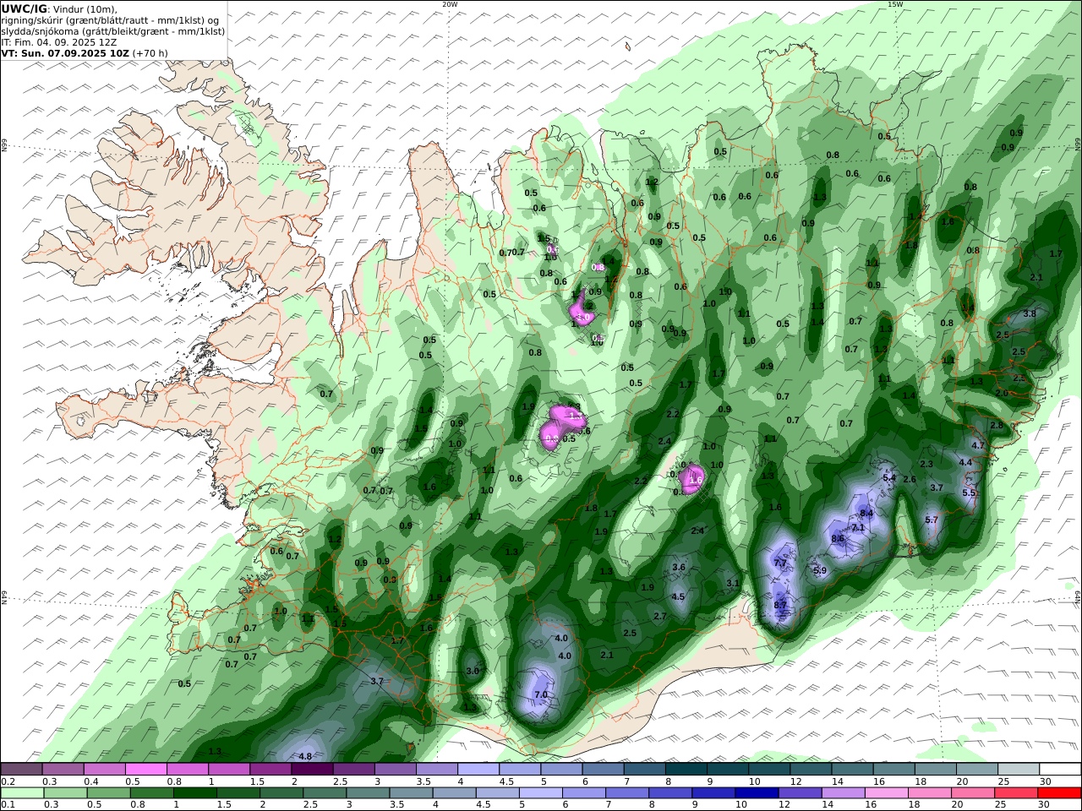Click the 2.8 precipitation value
1082x811 pixels.
coord(996,425)
